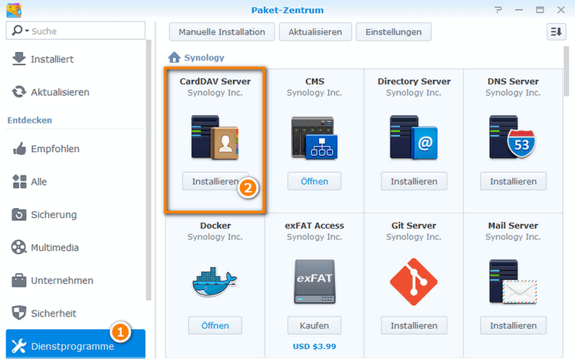Install the Directory Server package
575x359 pixels.
point(414,181)
